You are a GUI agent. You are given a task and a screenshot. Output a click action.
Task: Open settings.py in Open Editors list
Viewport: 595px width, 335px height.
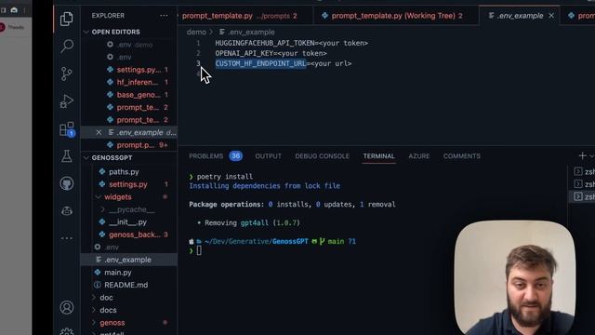coord(129,70)
